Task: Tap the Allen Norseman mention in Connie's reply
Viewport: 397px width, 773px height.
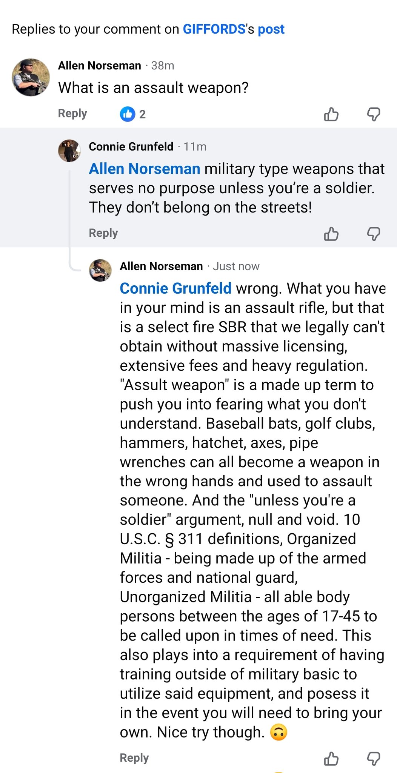Action: point(145,169)
